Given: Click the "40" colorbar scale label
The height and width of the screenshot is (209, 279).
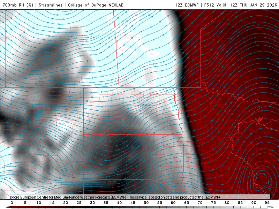Looking at the screenshot, I should [119, 203].
